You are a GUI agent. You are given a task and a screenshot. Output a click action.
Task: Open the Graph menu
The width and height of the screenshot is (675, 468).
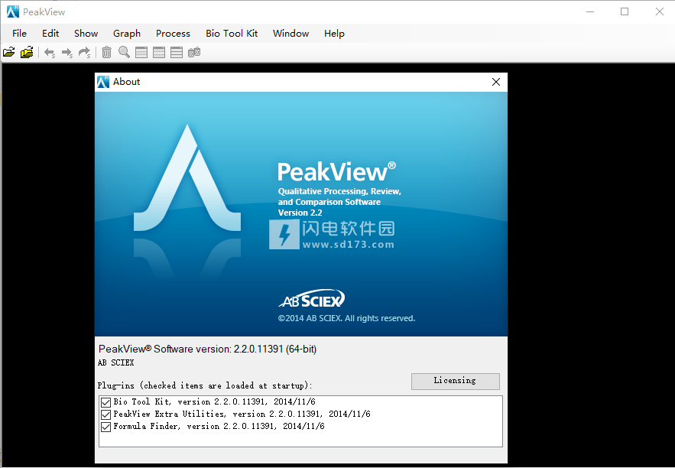[x=127, y=33]
